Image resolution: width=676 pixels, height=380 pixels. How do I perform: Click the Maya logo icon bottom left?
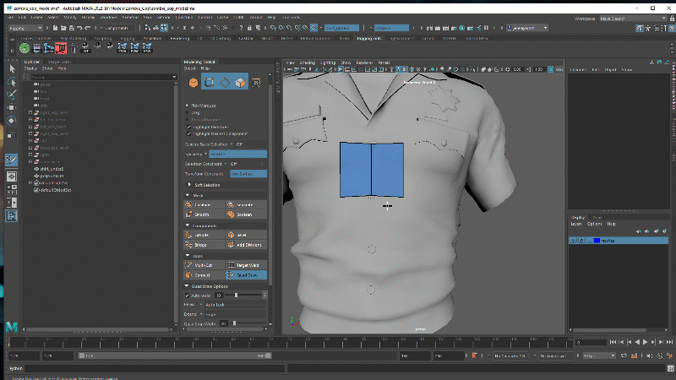click(12, 326)
